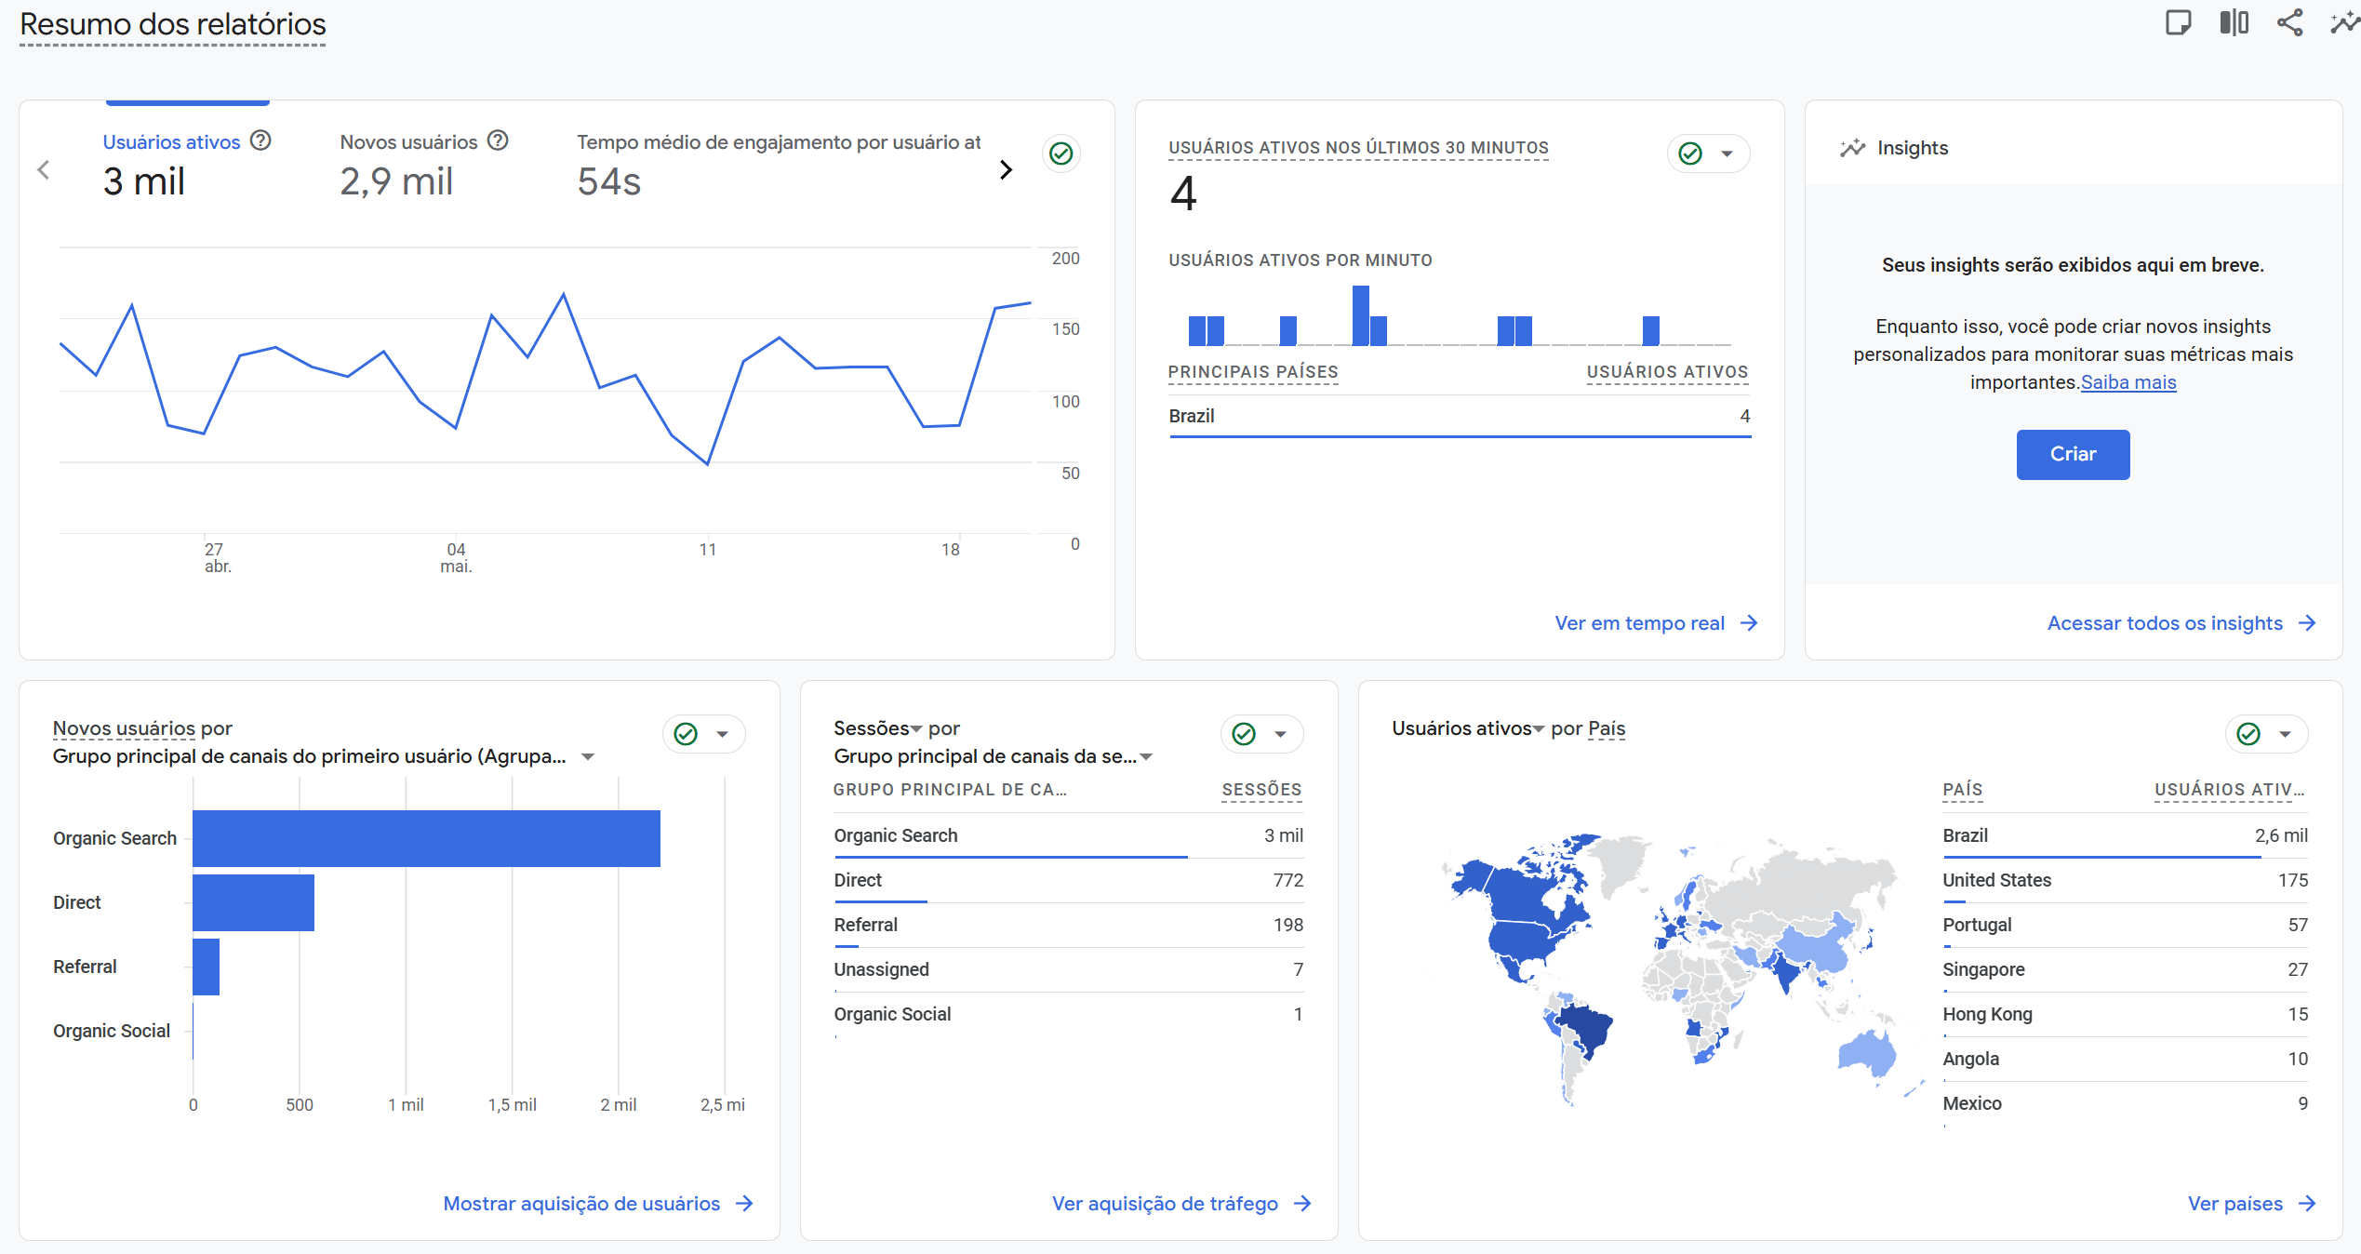Click green check on Novos usuários card
Viewport: 2361px width, 1254px height.
[686, 734]
